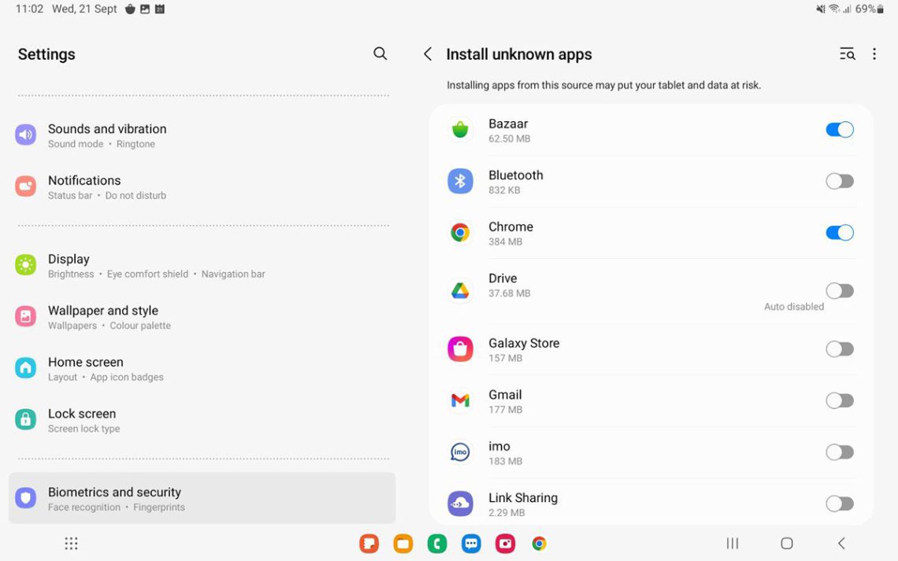
Task: Open the three-dot more options menu
Action: [x=874, y=54]
